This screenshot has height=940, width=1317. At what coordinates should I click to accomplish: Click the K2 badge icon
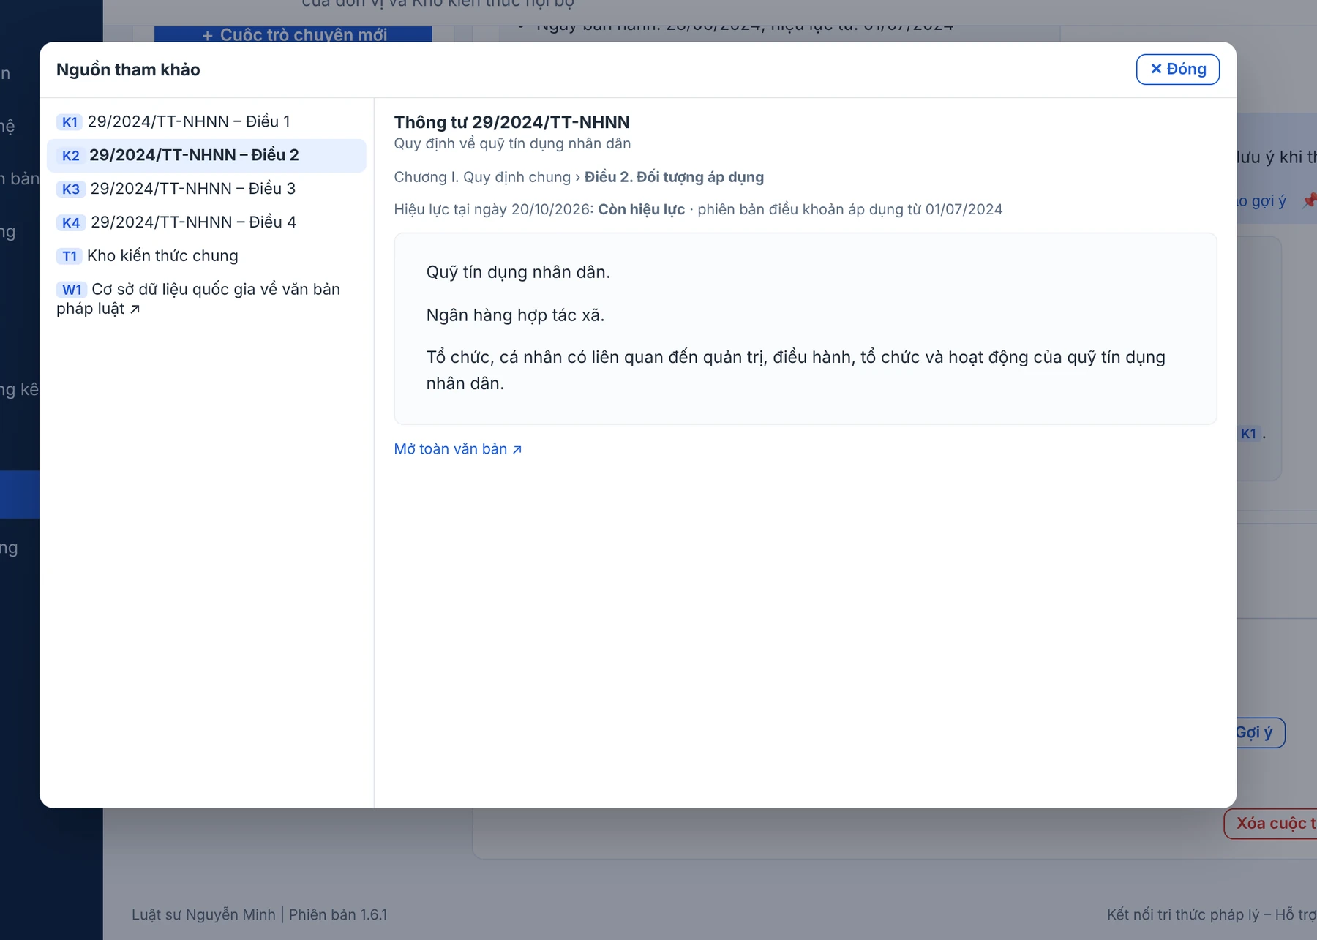point(70,156)
